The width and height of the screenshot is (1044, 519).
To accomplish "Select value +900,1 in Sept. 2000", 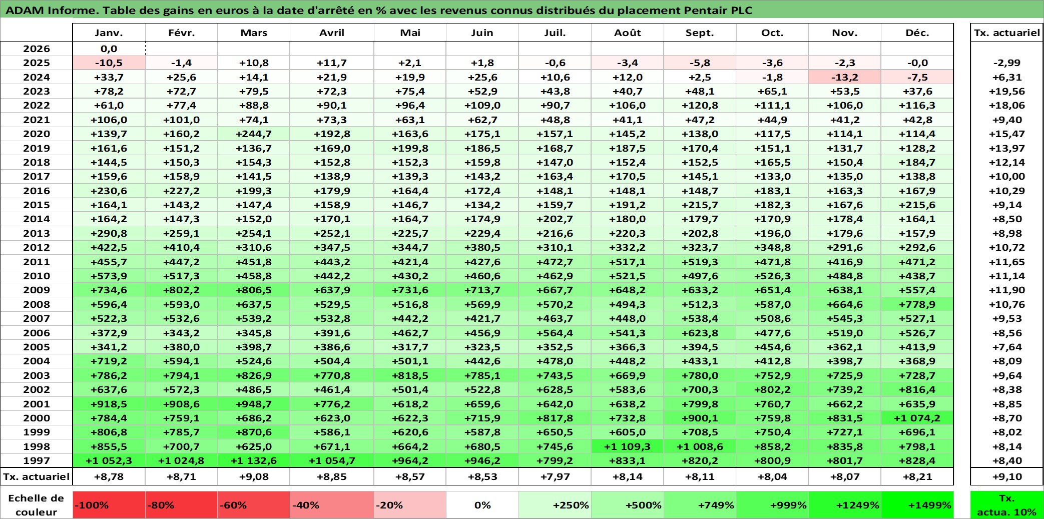I will [700, 418].
